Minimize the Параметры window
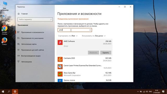Image resolution: width=167 pixels, height=94 pixels. (x=119, y=7)
